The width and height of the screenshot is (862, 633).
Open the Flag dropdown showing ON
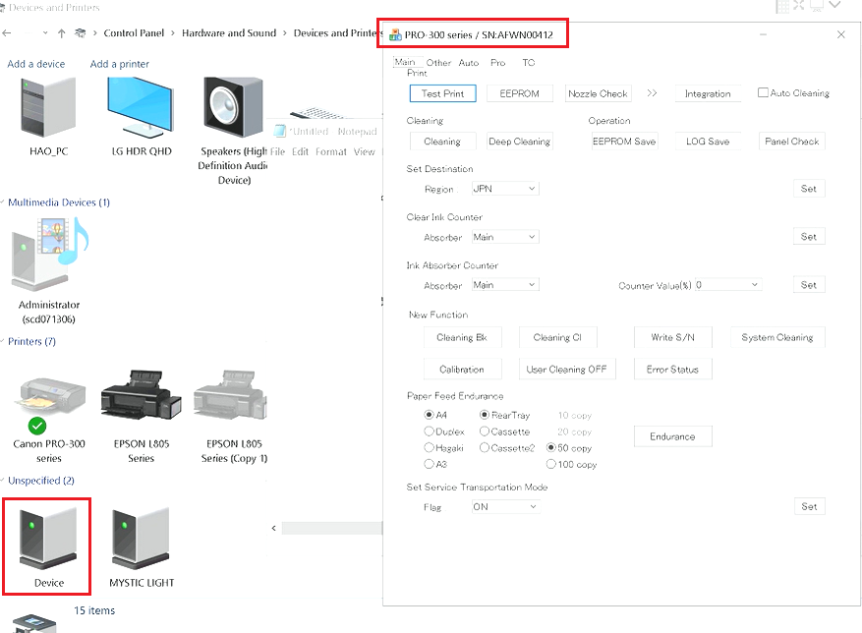[506, 506]
